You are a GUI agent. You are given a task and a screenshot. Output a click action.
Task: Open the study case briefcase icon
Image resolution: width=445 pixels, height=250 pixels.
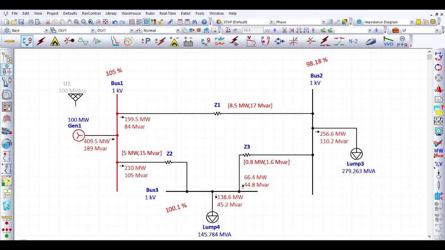pyautogui.click(x=395, y=31)
